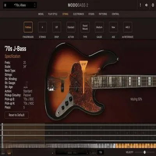Step through presets with '70s J-Bass arrows
156x156 pixels.
click(x=35, y=5)
